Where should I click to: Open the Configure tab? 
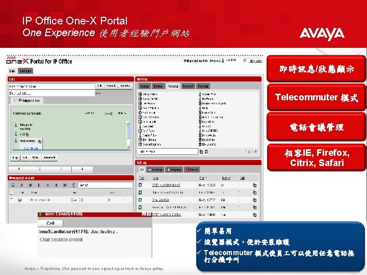[25, 71]
